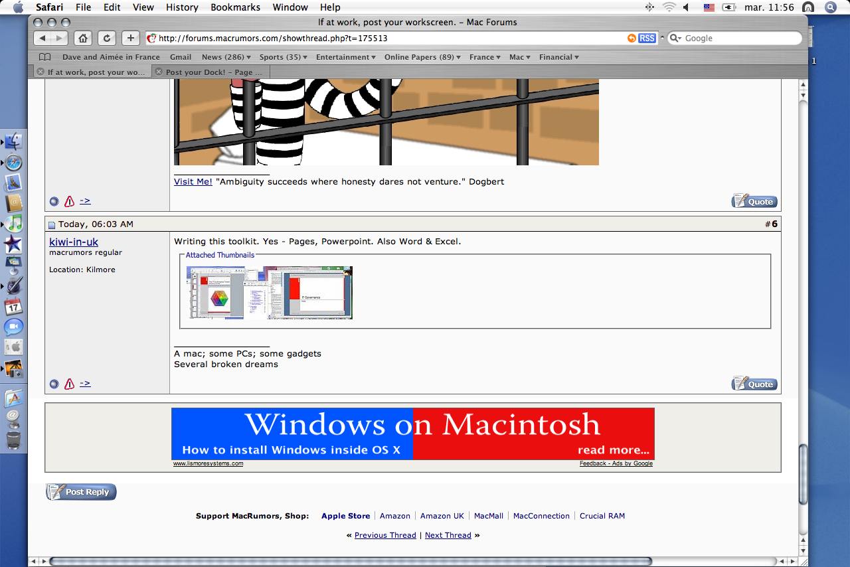
Task: Open the Entertainment bookmarks dropdown
Action: (x=345, y=57)
